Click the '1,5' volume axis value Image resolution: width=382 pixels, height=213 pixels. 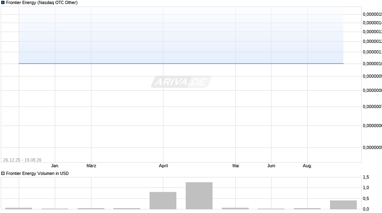pyautogui.click(x=366, y=177)
